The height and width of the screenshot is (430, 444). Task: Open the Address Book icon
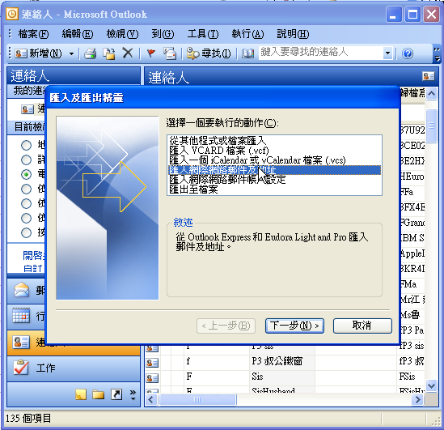(x=247, y=53)
